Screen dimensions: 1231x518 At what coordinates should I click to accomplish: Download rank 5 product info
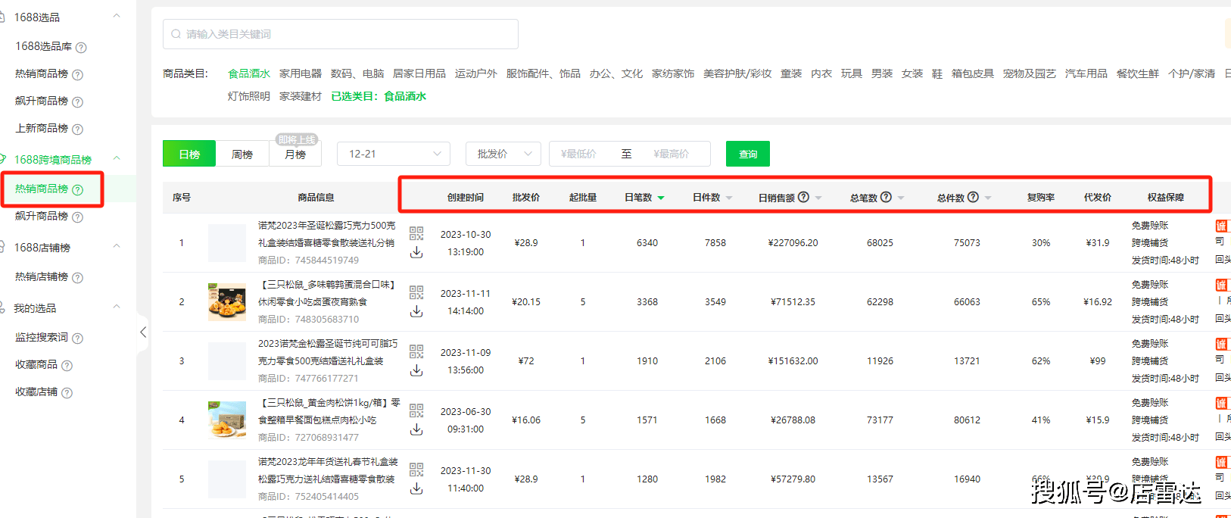point(416,489)
